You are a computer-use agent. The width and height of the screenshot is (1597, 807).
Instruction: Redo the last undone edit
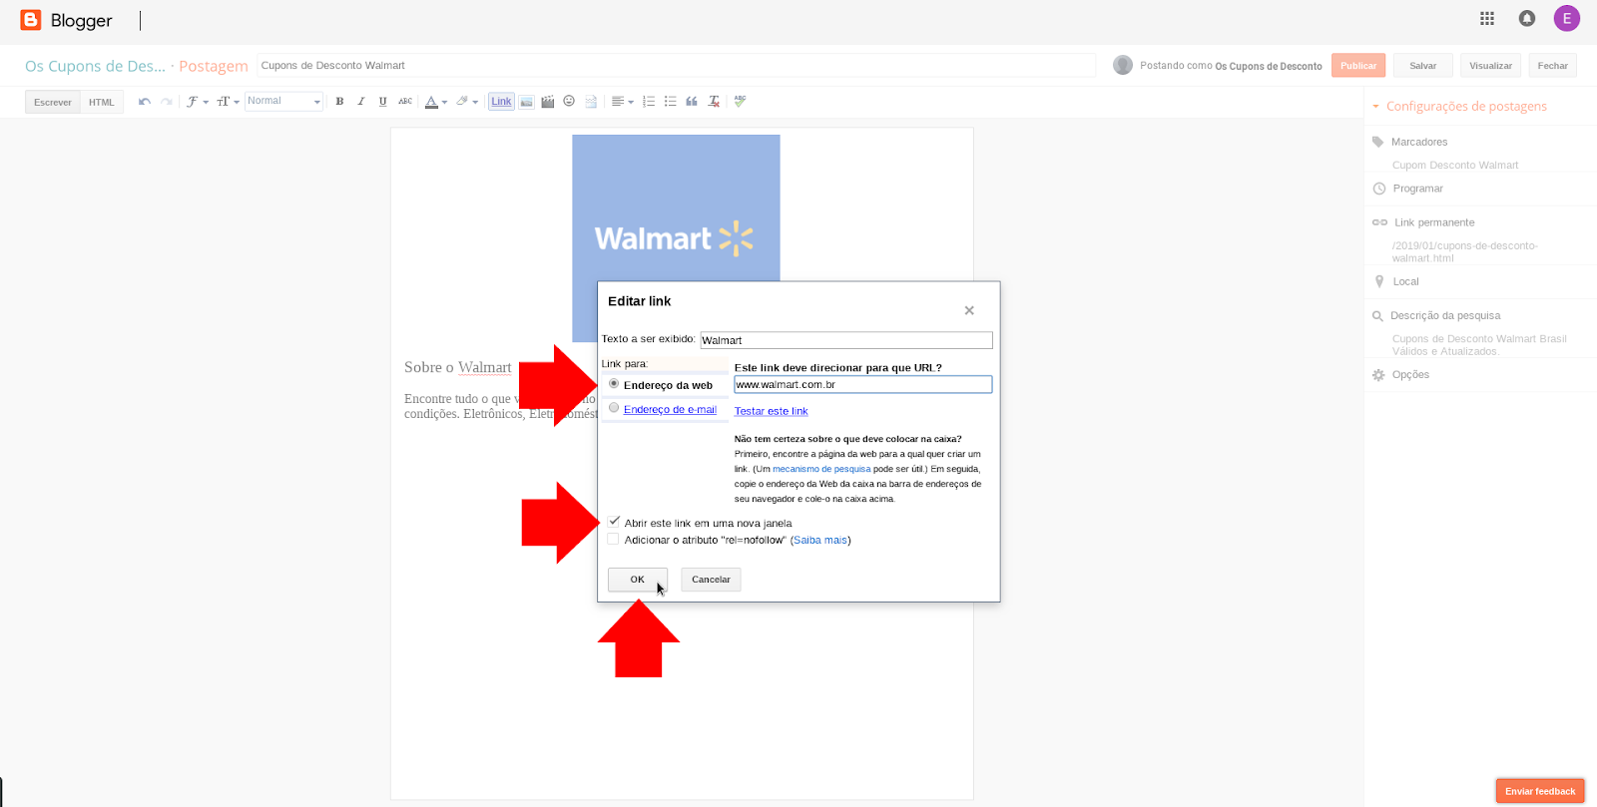tap(166, 102)
